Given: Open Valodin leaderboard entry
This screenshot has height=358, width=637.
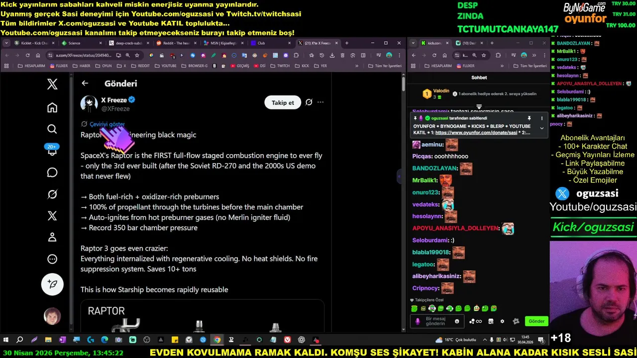Looking at the screenshot, I should coord(437,93).
